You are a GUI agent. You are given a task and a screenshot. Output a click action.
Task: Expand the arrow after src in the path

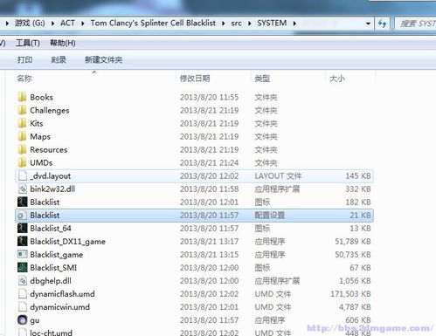250,23
